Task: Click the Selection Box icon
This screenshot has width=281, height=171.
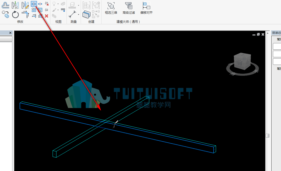Action: tap(54, 16)
